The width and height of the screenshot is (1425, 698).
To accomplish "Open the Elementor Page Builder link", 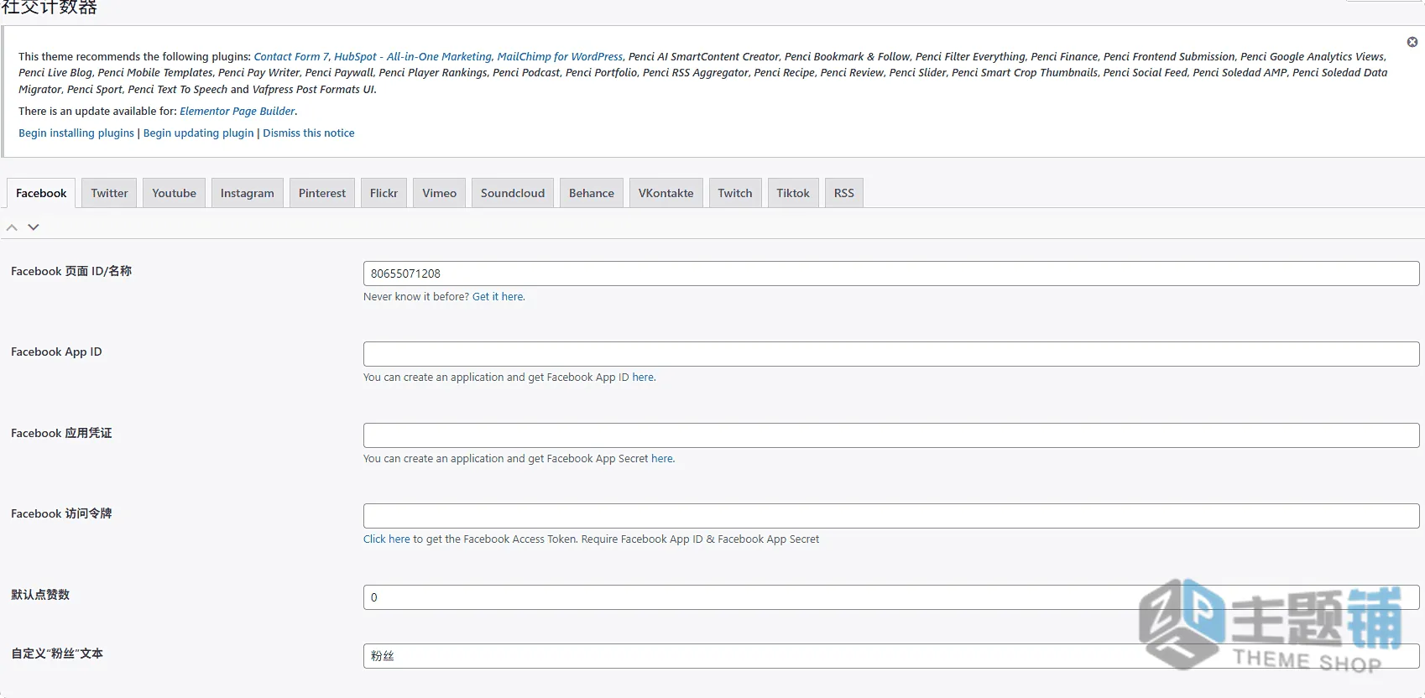I will (237, 111).
